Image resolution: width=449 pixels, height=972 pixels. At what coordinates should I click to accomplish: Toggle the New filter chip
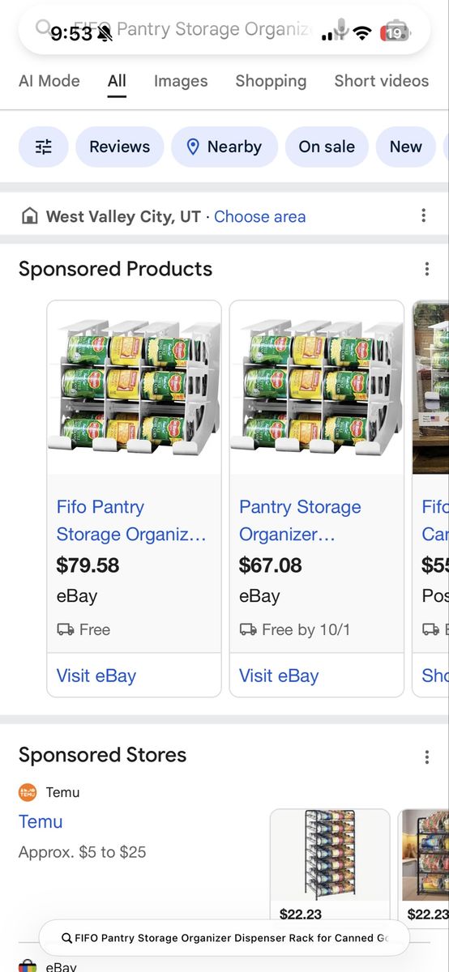coord(406,147)
